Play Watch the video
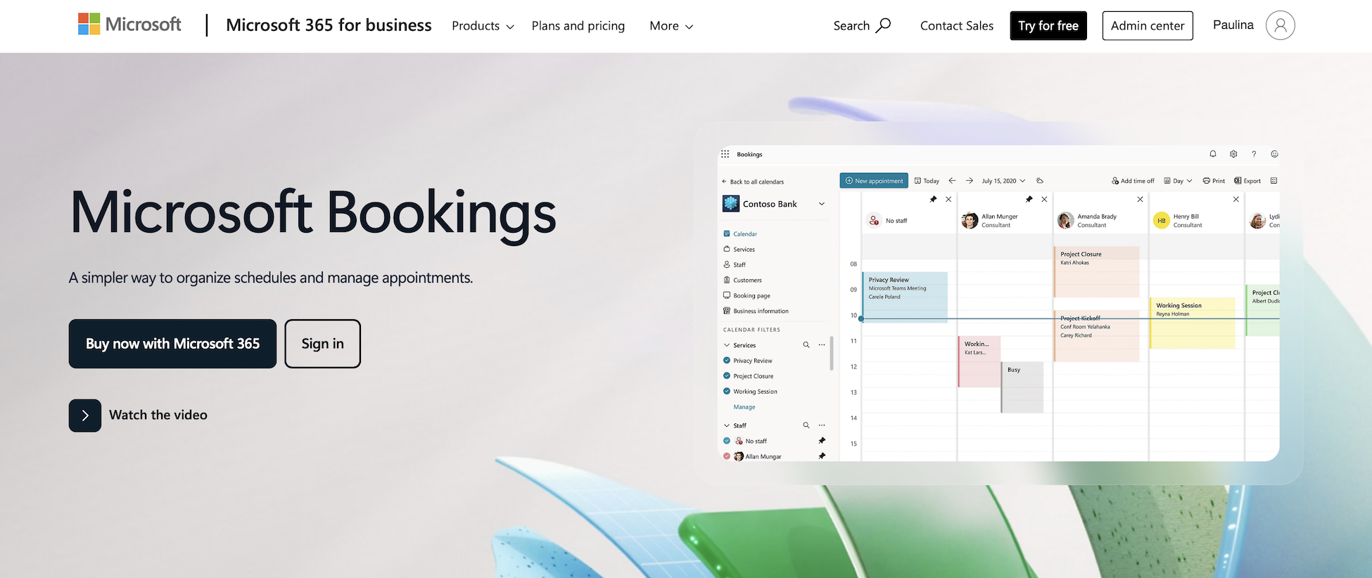The height and width of the screenshot is (578, 1372). click(x=139, y=416)
